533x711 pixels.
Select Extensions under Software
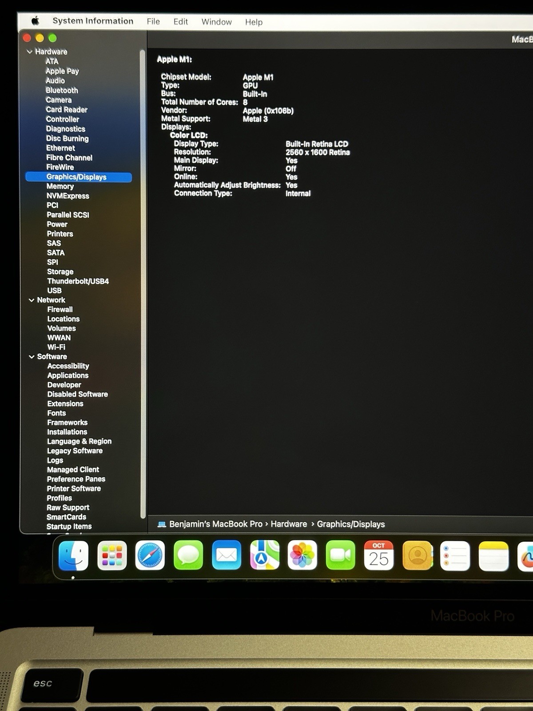65,404
